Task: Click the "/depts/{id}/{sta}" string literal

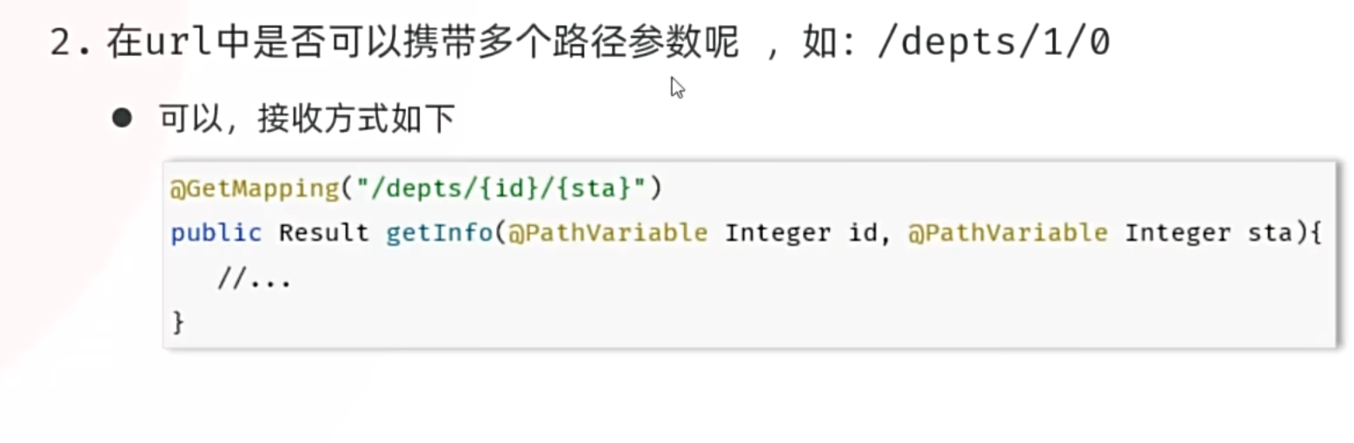Action: [494, 189]
